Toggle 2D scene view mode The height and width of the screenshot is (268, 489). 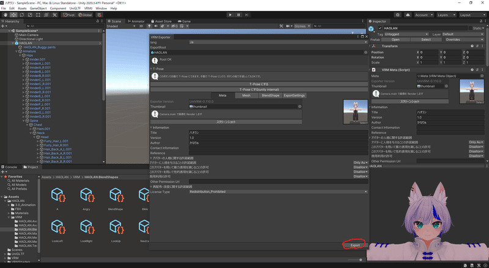[141, 26]
